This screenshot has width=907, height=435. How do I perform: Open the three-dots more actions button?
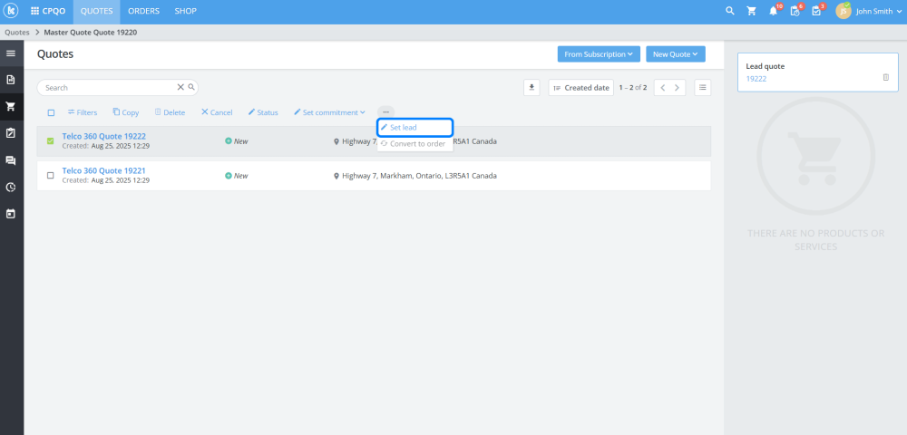(385, 111)
